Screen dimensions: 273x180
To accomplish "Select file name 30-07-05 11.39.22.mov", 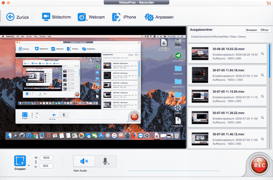I will (x=228, y=113).
